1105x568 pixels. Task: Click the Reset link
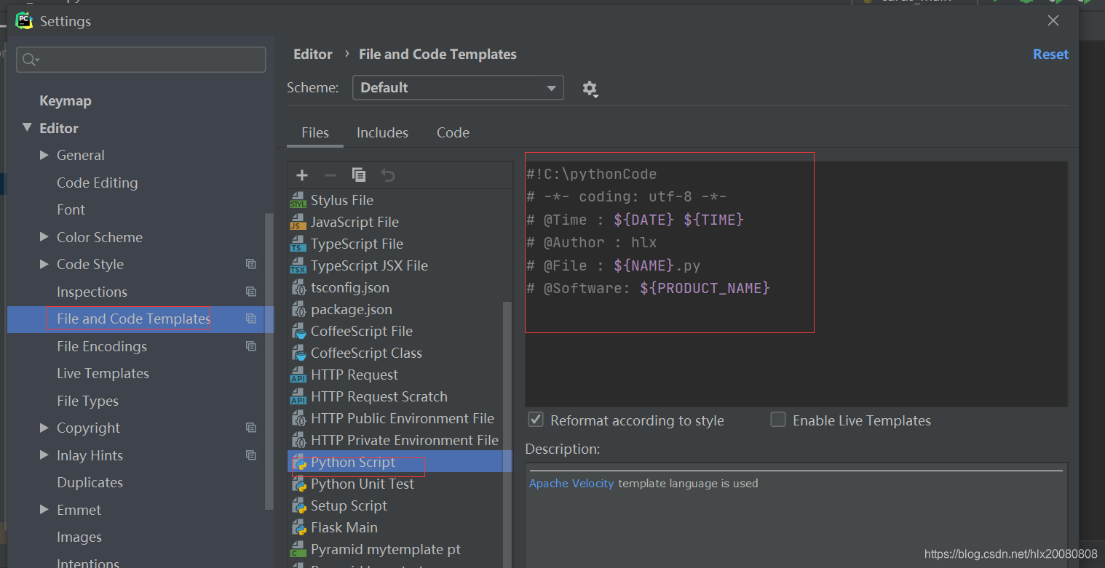[x=1050, y=54]
